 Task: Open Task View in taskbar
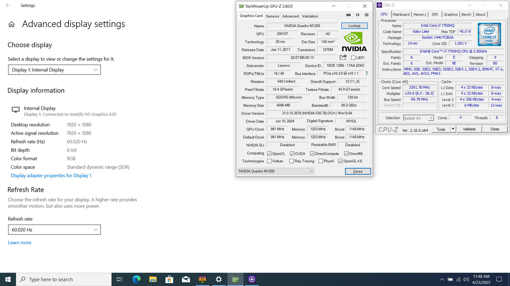pos(120,279)
